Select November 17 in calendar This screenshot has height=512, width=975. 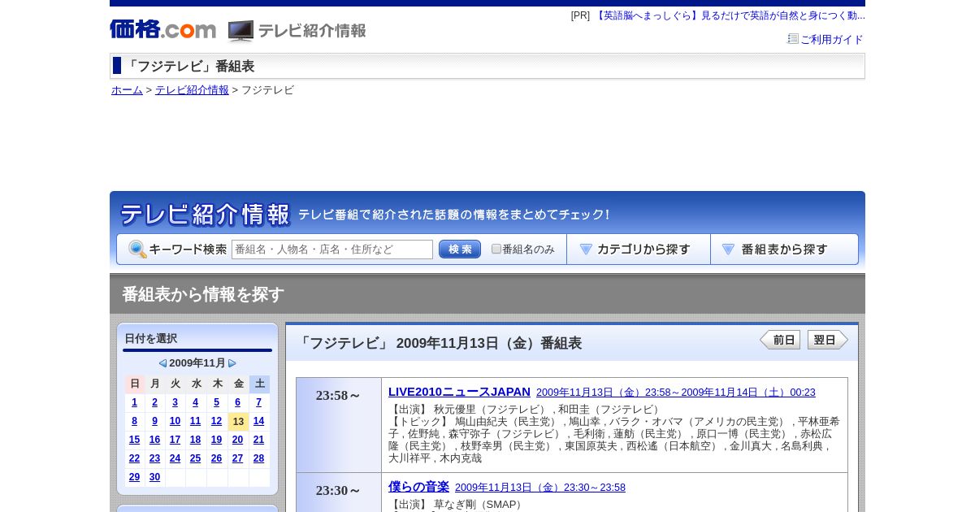[175, 440]
